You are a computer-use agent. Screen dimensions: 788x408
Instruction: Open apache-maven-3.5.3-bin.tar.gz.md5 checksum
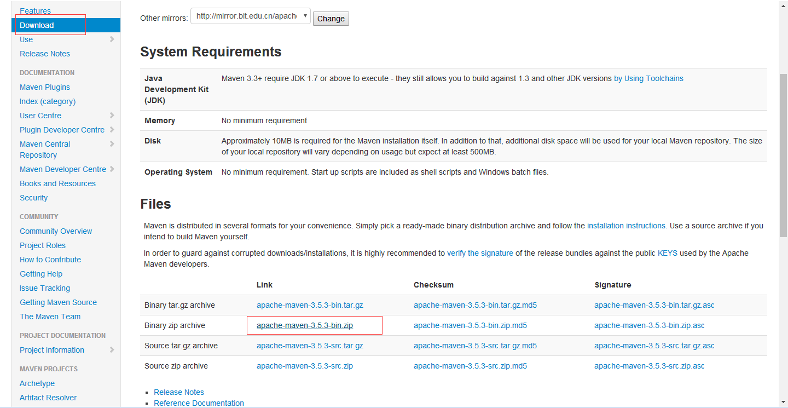[x=475, y=305]
